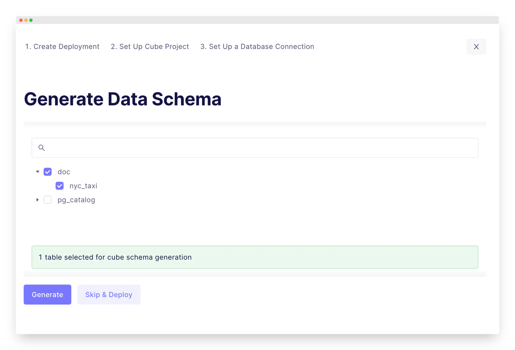Image resolution: width=515 pixels, height=350 pixels.
Task: Click the red window close dot
Action: (21, 20)
